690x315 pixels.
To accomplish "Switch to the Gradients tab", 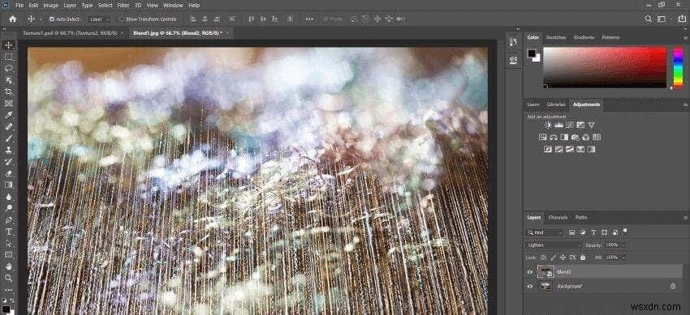I will click(583, 37).
